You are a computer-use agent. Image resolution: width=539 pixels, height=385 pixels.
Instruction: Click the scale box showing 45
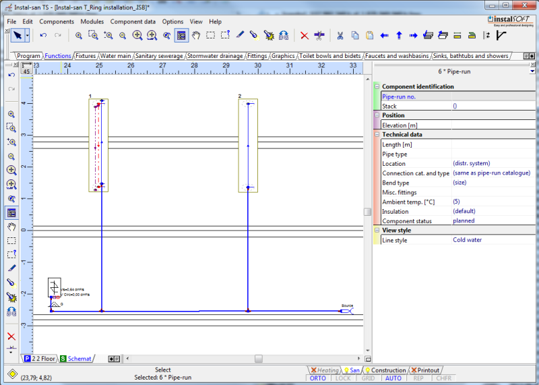[x=26, y=68]
